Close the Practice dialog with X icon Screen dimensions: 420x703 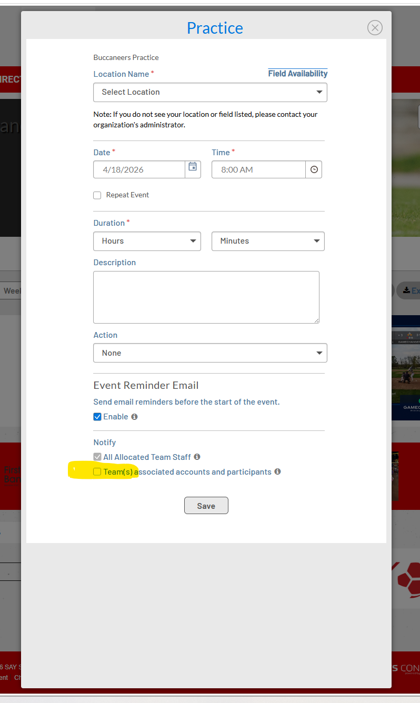(375, 28)
